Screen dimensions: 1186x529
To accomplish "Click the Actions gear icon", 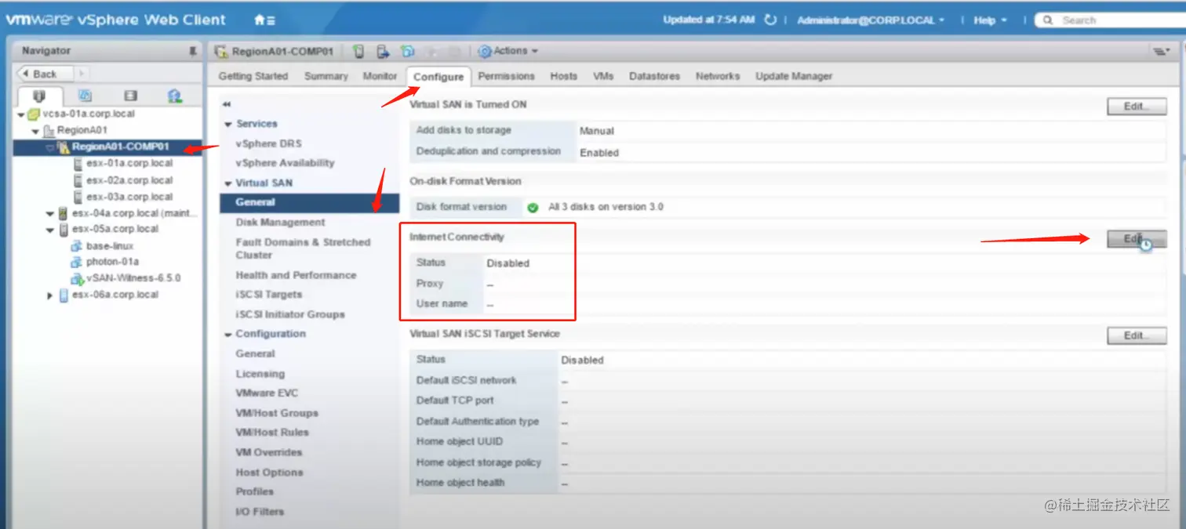I will point(485,52).
